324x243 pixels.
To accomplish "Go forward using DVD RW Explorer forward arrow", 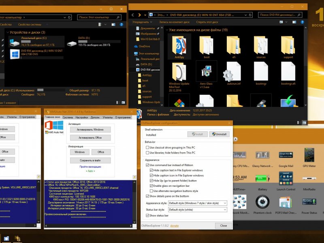I will pyautogui.click(x=139, y=15).
